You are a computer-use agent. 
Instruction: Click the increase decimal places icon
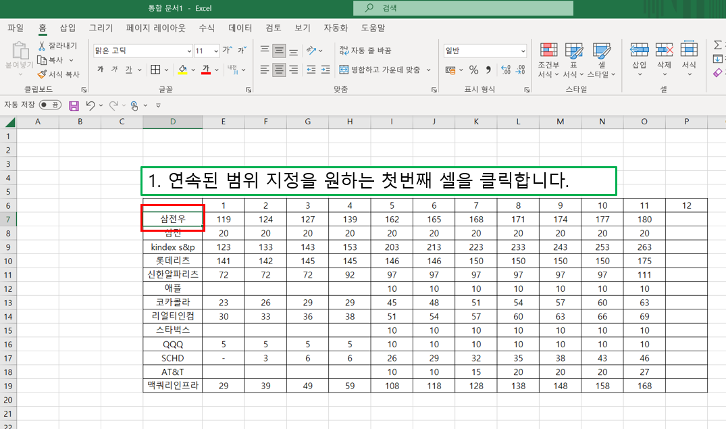pyautogui.click(x=506, y=70)
